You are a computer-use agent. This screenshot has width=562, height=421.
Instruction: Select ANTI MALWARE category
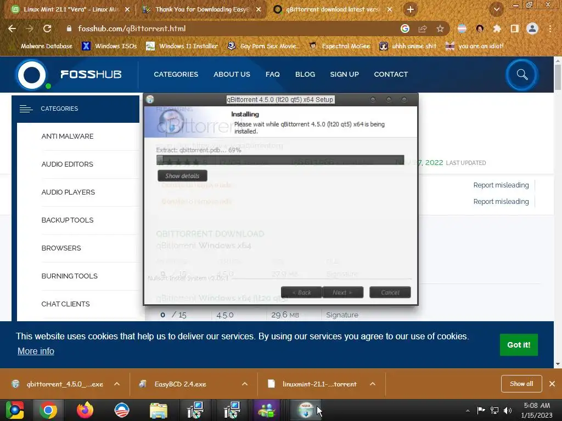tap(68, 136)
